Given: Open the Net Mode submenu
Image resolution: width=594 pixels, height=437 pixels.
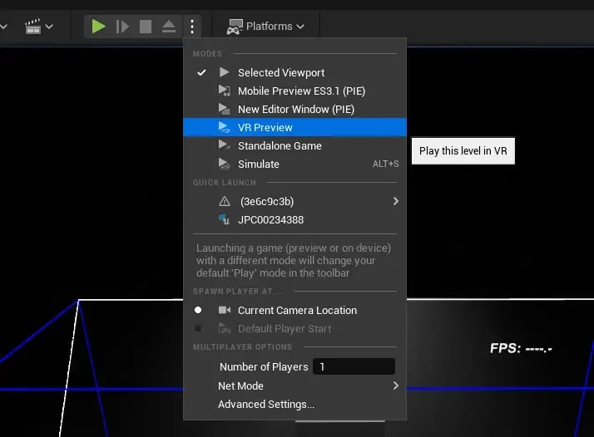Looking at the screenshot, I should [295, 386].
